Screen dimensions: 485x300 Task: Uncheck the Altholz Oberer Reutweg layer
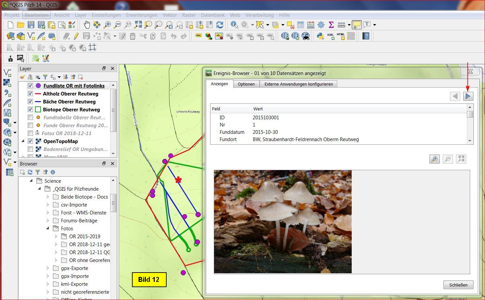30,94
